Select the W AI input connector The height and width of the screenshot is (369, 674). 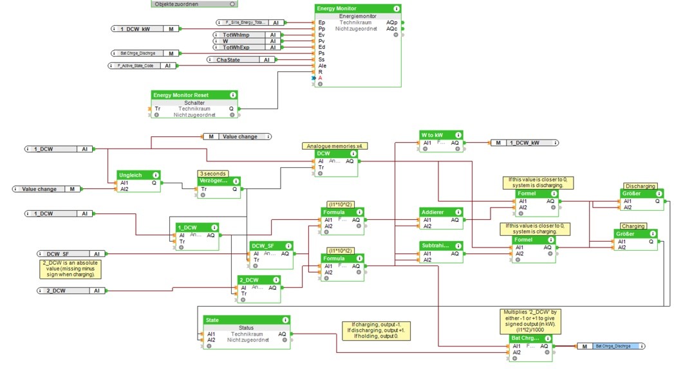[247, 41]
